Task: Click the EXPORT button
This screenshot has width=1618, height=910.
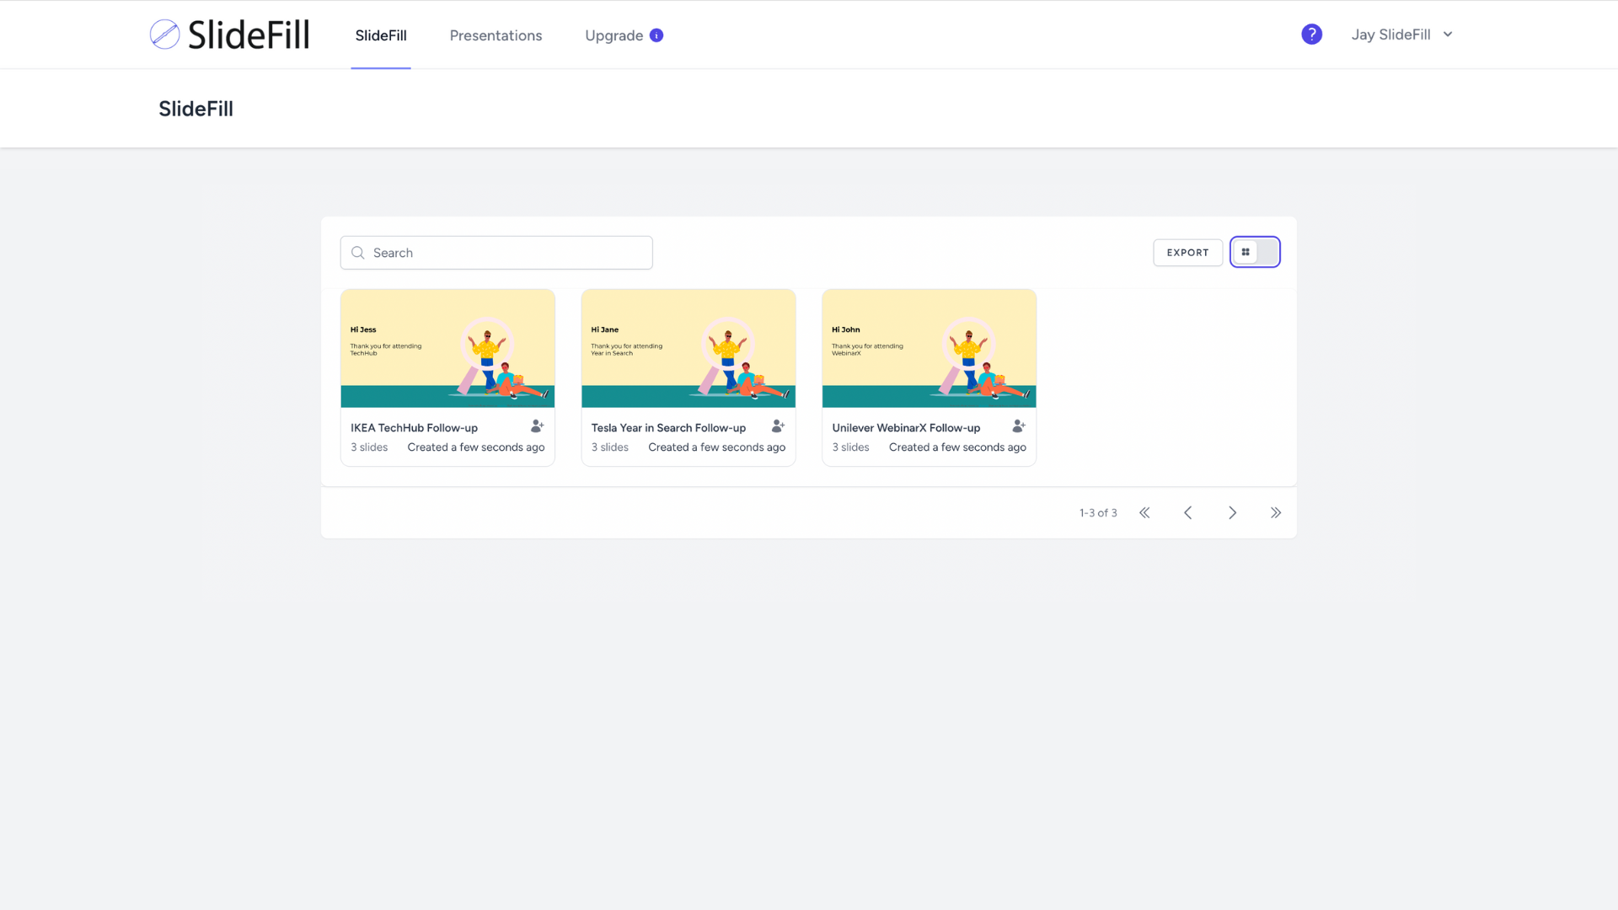Action: tap(1187, 253)
